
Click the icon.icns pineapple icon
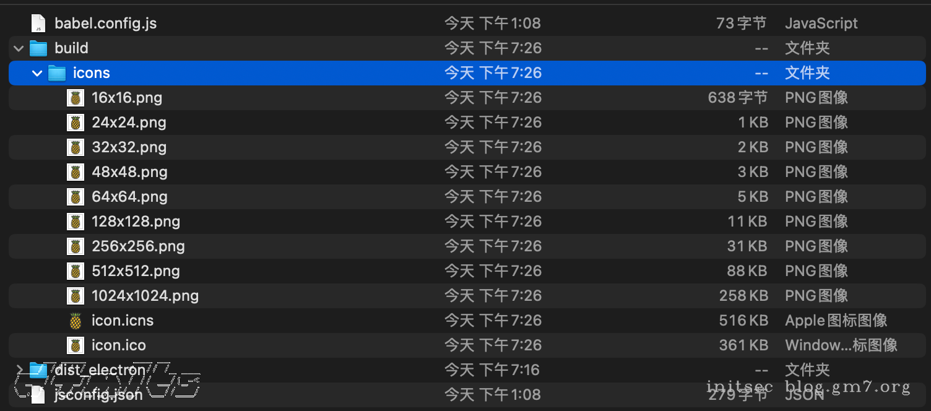point(76,321)
